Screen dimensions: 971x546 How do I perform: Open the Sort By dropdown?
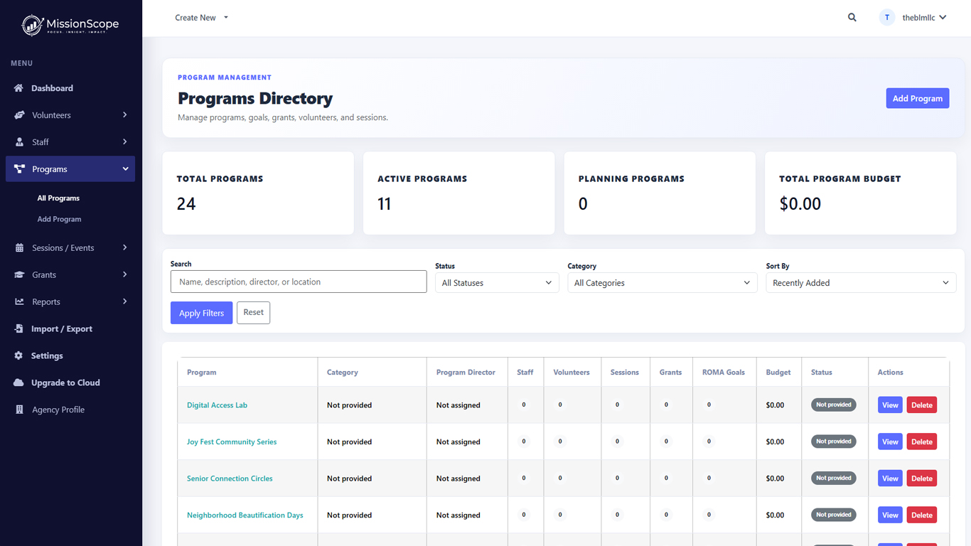(x=861, y=283)
